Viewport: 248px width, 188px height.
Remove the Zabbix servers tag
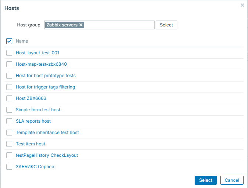pyautogui.click(x=81, y=25)
